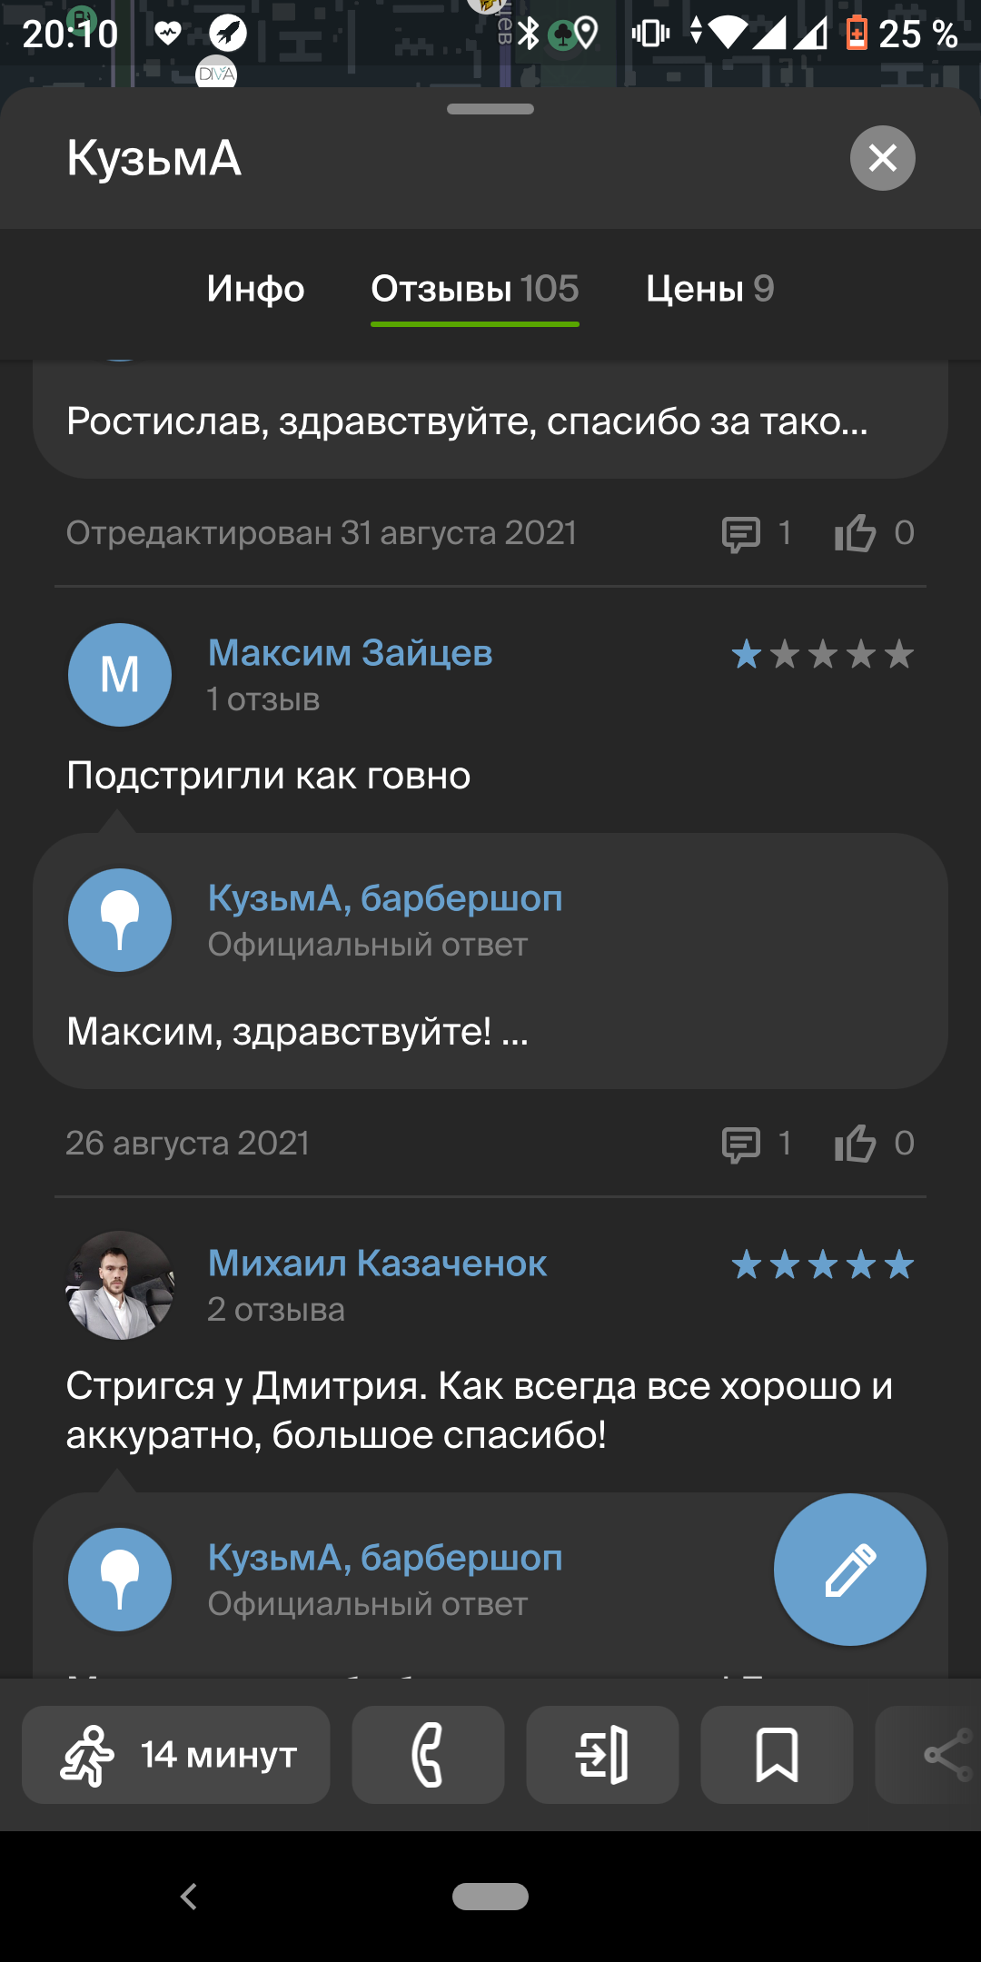The width and height of the screenshot is (981, 1962).
Task: Like Максим Зайцев's review with thumbs-up
Action: click(856, 1144)
